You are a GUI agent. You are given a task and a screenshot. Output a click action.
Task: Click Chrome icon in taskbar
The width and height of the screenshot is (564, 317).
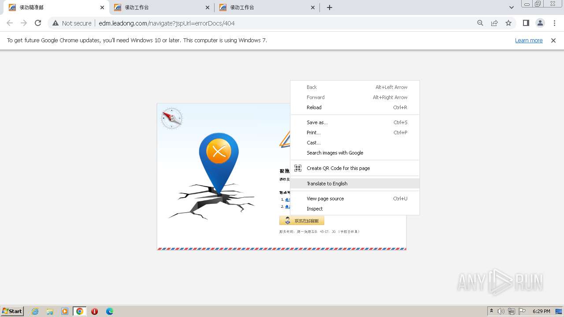coord(80,311)
